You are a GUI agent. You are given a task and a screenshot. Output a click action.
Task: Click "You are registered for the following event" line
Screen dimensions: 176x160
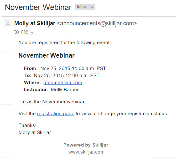pos(65,43)
